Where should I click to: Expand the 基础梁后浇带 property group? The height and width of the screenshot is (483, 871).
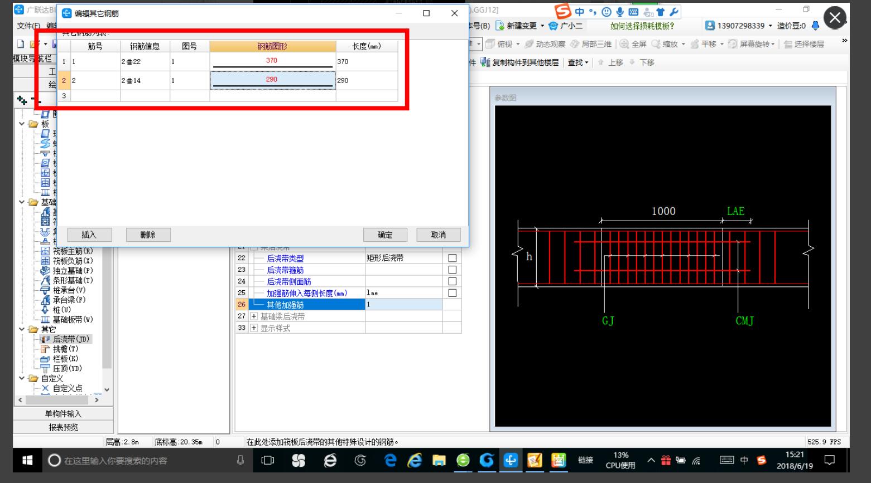pyautogui.click(x=254, y=316)
